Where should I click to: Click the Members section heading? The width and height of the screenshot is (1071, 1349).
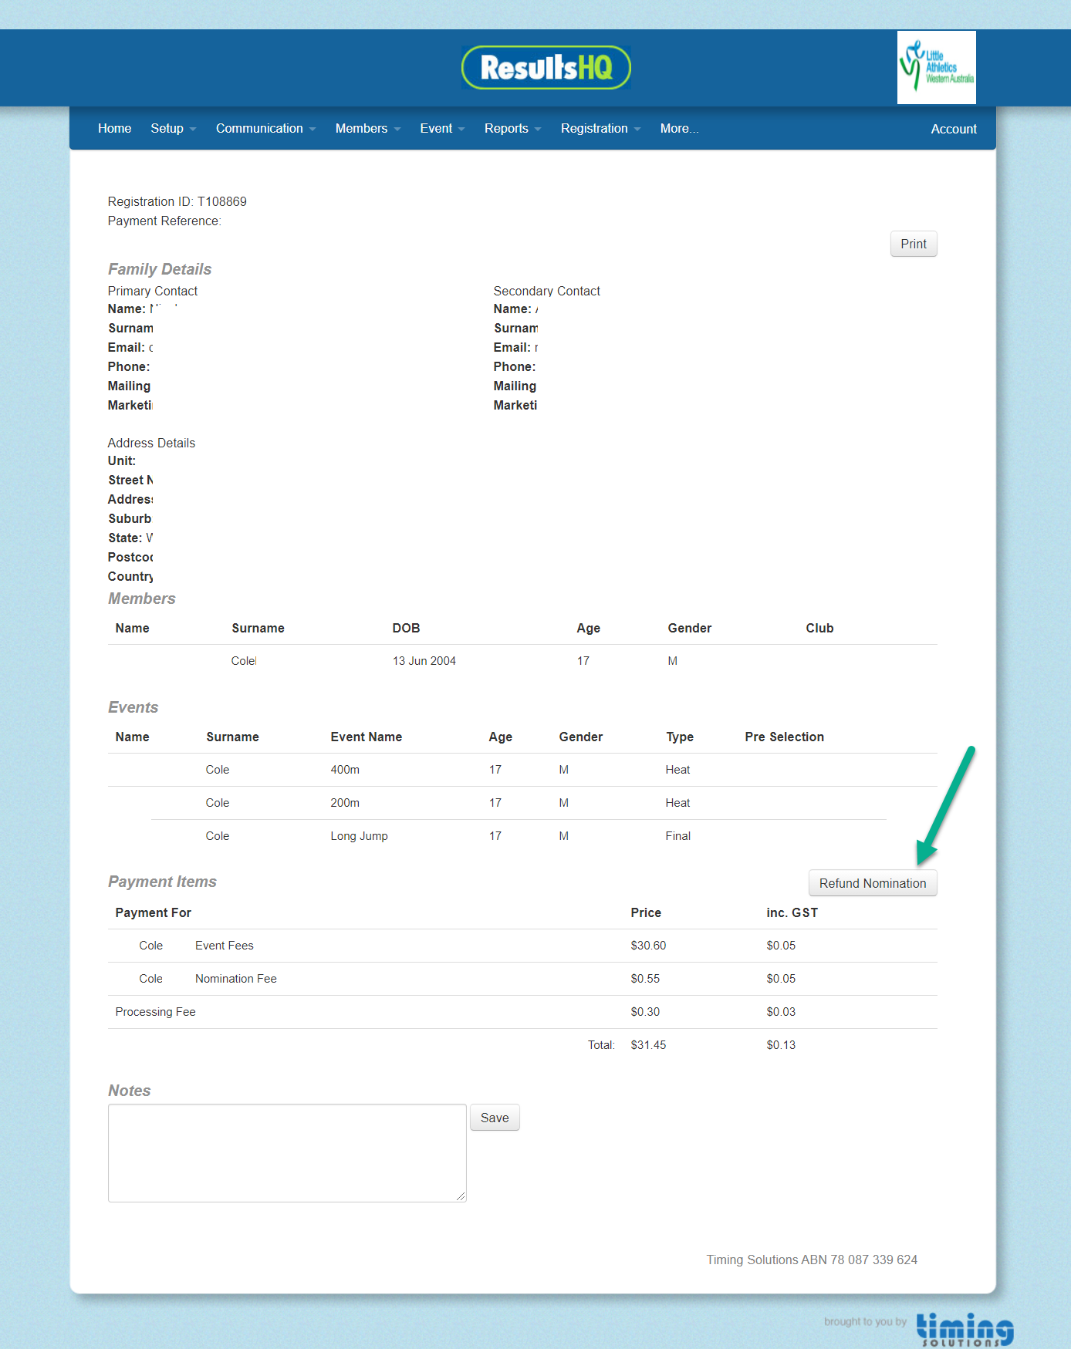[x=141, y=599]
